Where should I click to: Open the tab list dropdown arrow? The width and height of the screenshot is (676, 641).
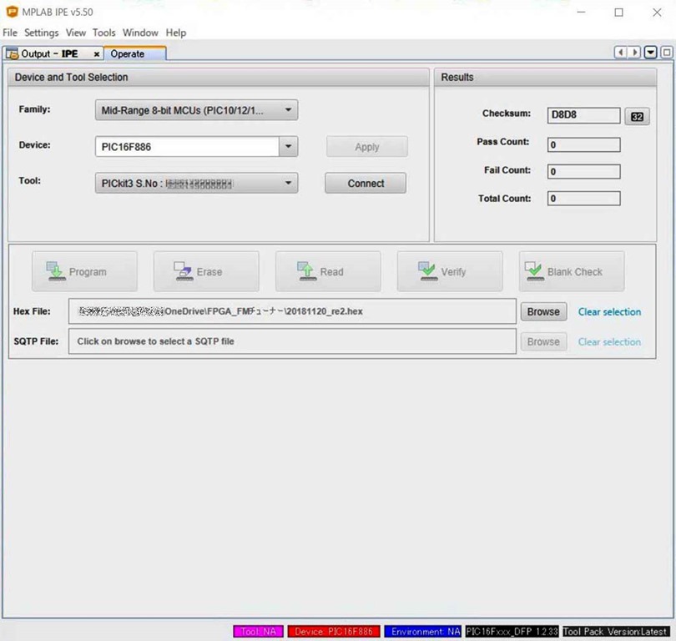pos(650,53)
